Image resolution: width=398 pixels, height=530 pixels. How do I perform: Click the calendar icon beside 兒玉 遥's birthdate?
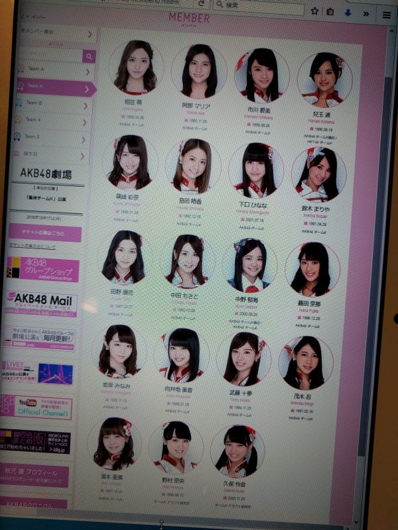[x=312, y=129]
